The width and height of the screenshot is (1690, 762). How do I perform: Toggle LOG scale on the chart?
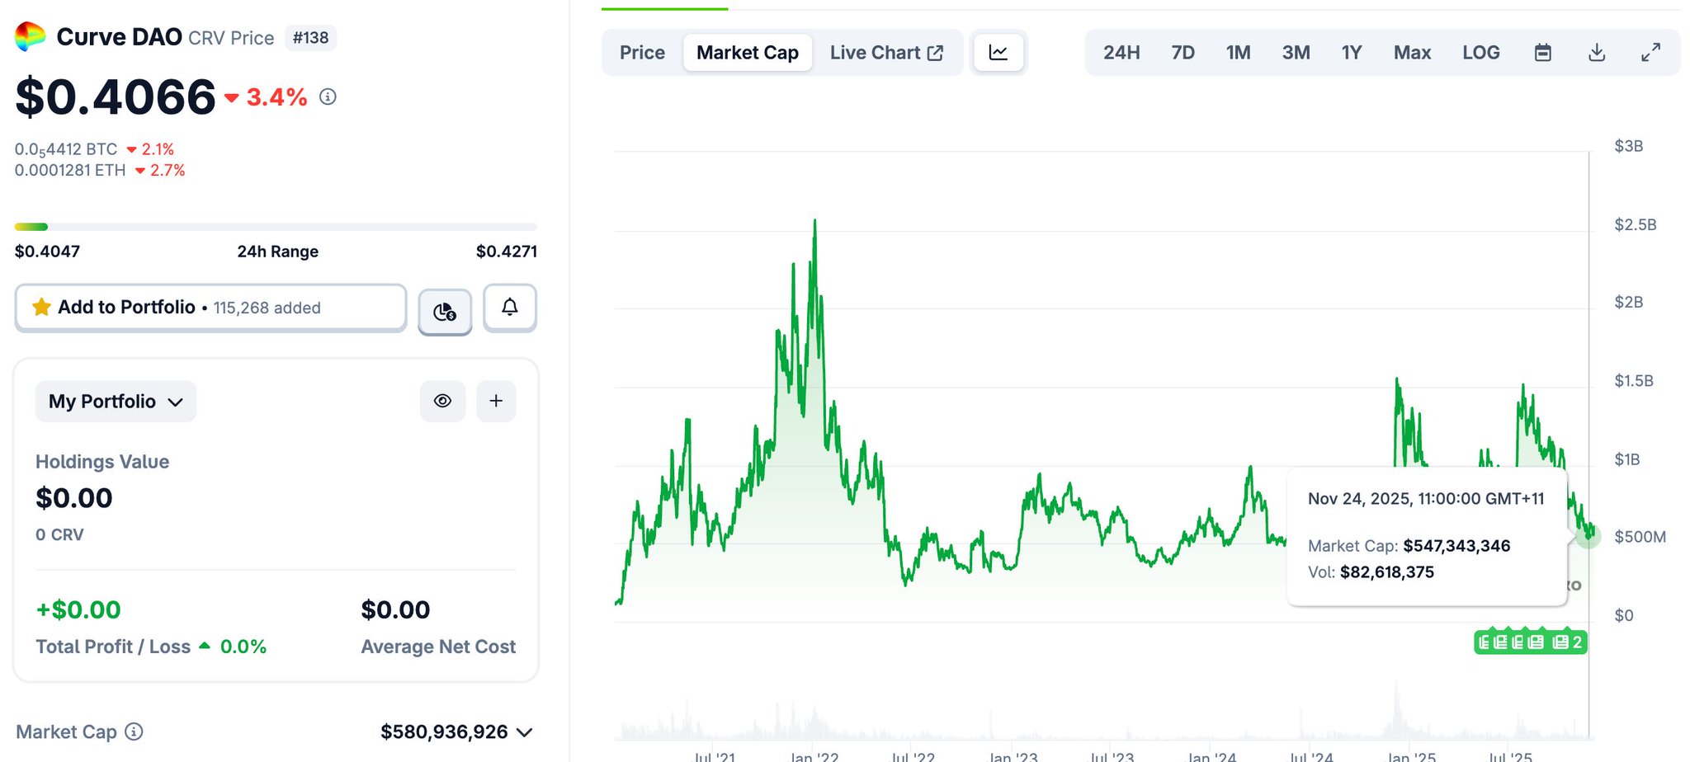coord(1480,53)
